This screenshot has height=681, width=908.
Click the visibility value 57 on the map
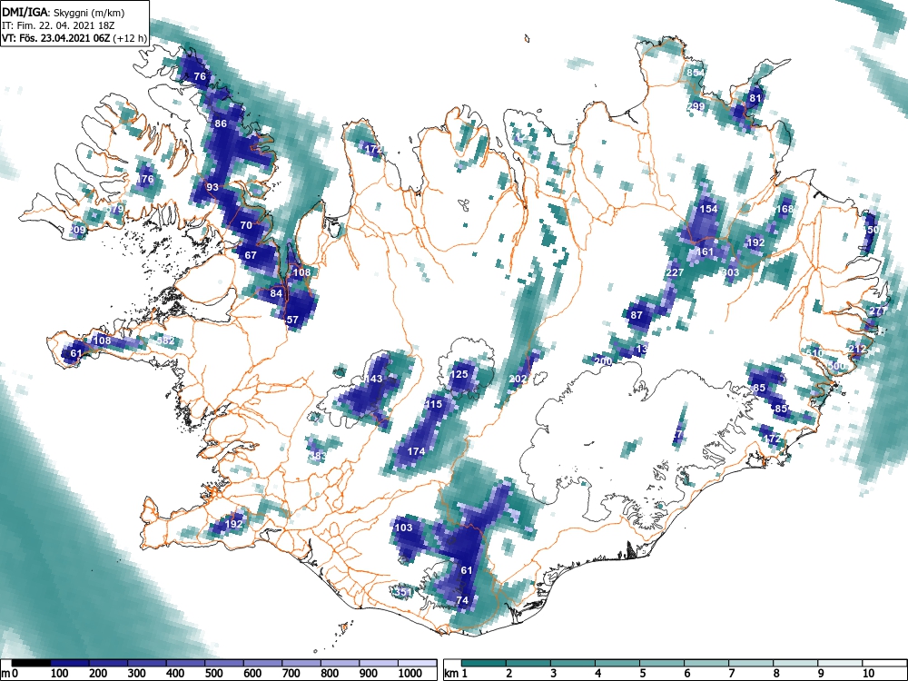click(292, 320)
